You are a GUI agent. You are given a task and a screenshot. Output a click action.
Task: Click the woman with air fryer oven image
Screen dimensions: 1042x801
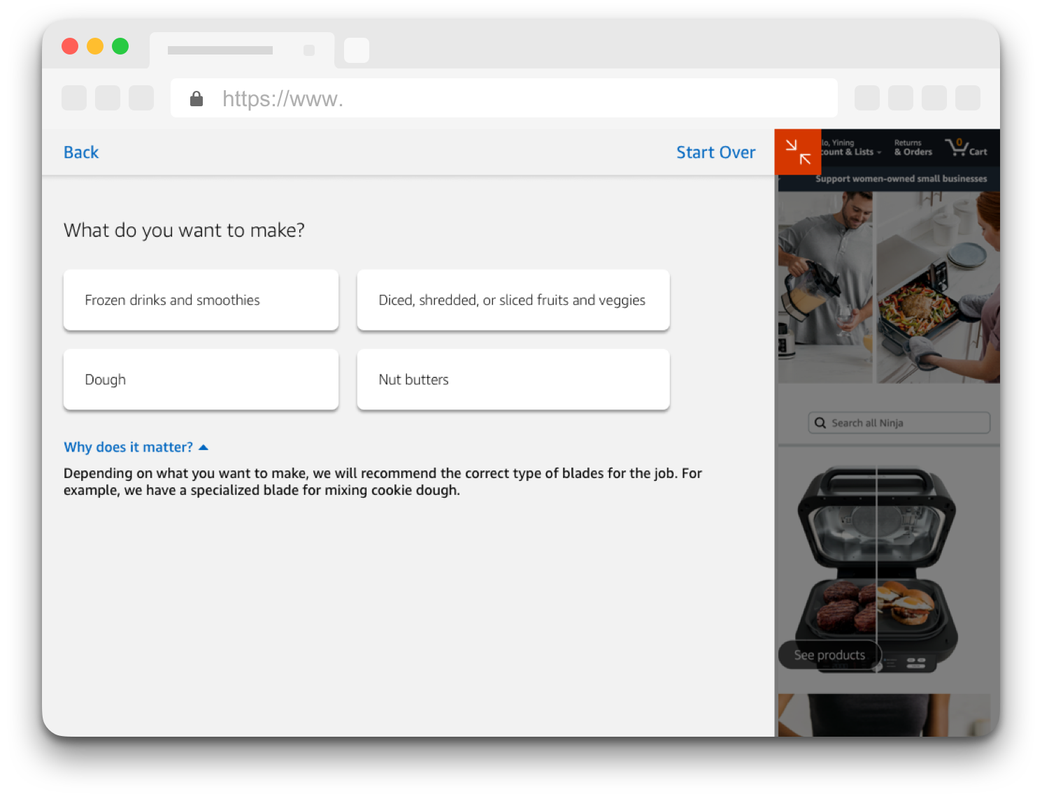point(938,287)
